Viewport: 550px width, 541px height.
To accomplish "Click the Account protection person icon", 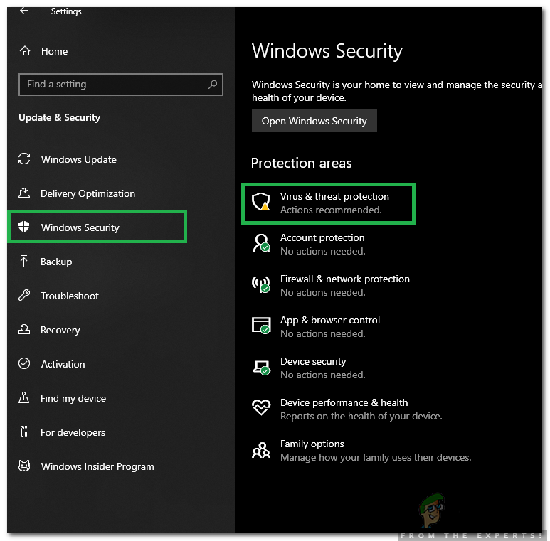I will tap(261, 244).
